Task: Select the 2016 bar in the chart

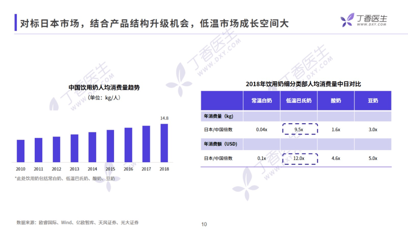Action: coord(128,145)
